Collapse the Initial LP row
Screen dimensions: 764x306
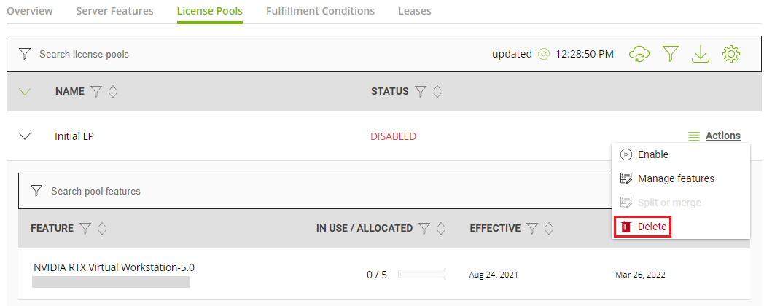[x=25, y=136]
